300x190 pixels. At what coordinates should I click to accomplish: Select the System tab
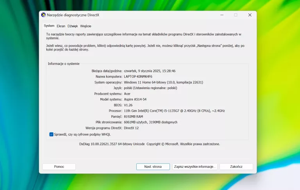pyautogui.click(x=49, y=26)
